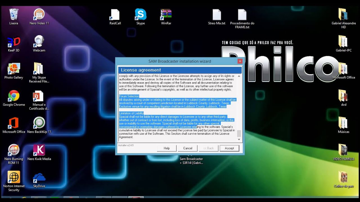This screenshot has height=202, width=360.
Task: Open My Skype Received Files folder
Action: [x=39, y=73]
